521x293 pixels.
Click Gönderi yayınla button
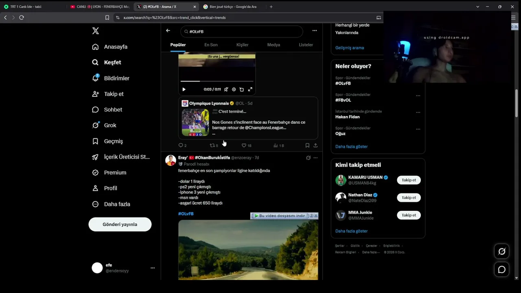point(120,224)
